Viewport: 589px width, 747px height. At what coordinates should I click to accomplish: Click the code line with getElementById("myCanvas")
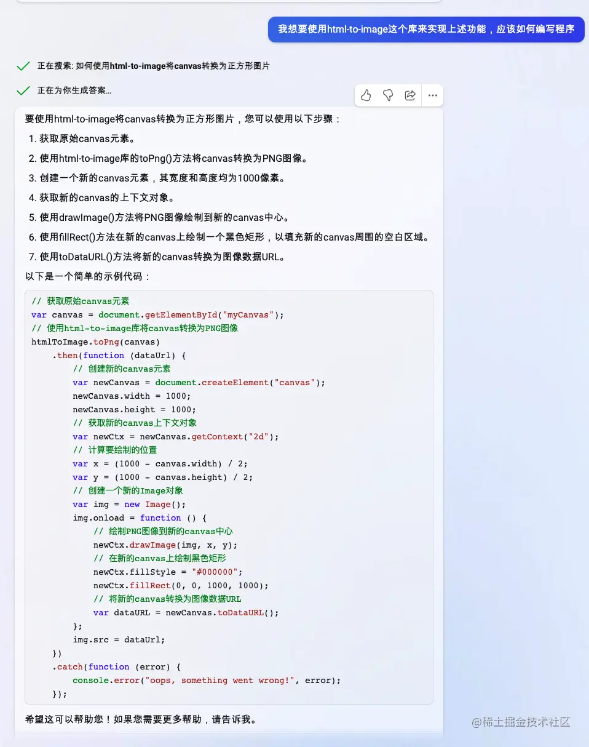pyautogui.click(x=158, y=314)
